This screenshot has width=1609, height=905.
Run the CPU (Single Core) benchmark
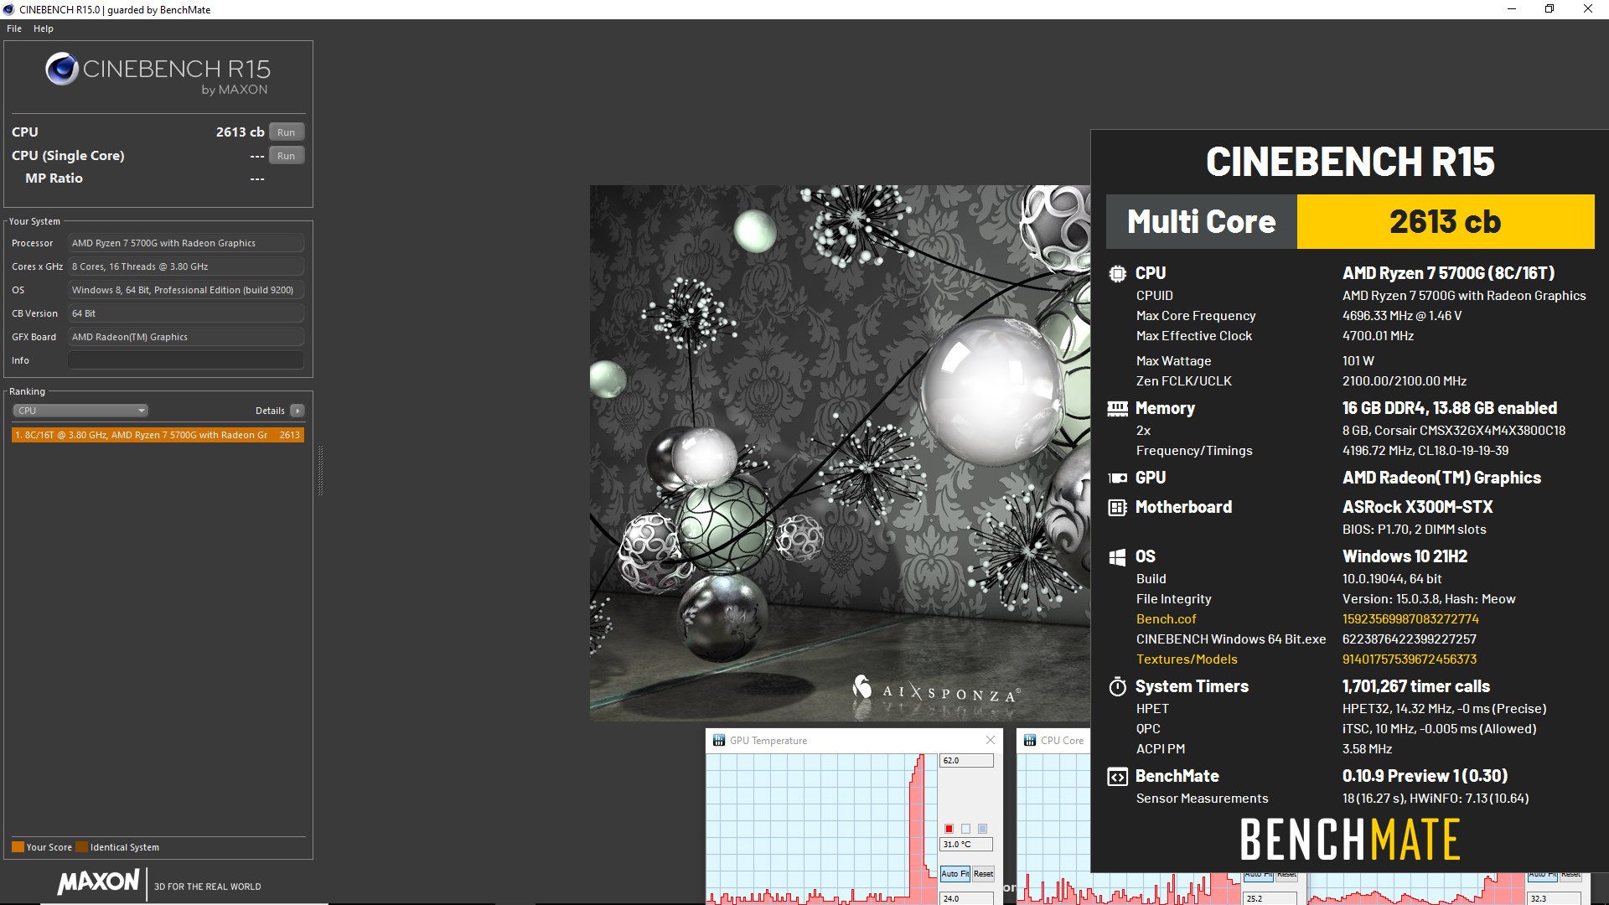[287, 156]
